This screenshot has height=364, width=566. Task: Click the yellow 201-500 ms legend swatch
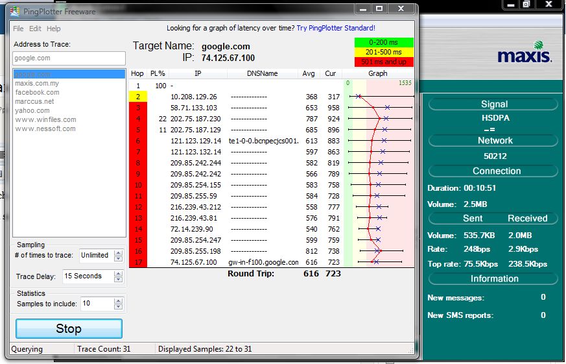click(x=384, y=52)
